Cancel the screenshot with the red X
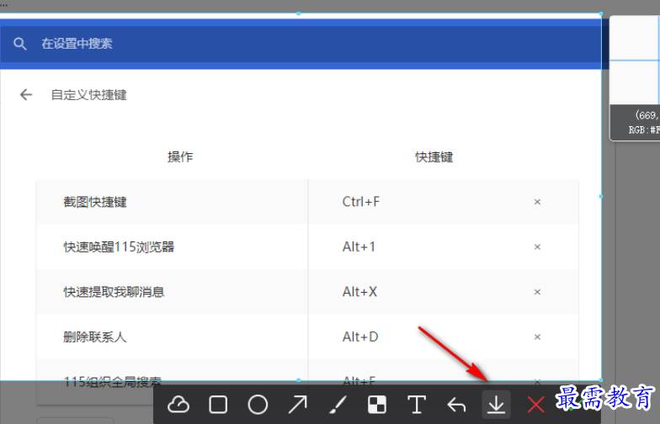The image size is (660, 424). tap(535, 405)
